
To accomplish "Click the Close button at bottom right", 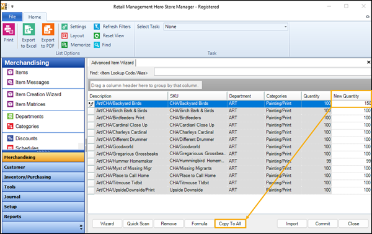I will pos(353,223).
